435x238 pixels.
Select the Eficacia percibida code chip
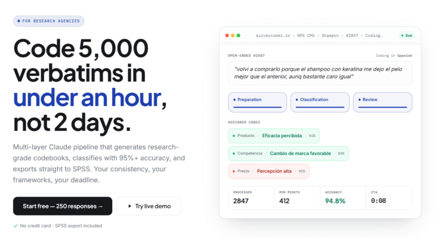274,136
